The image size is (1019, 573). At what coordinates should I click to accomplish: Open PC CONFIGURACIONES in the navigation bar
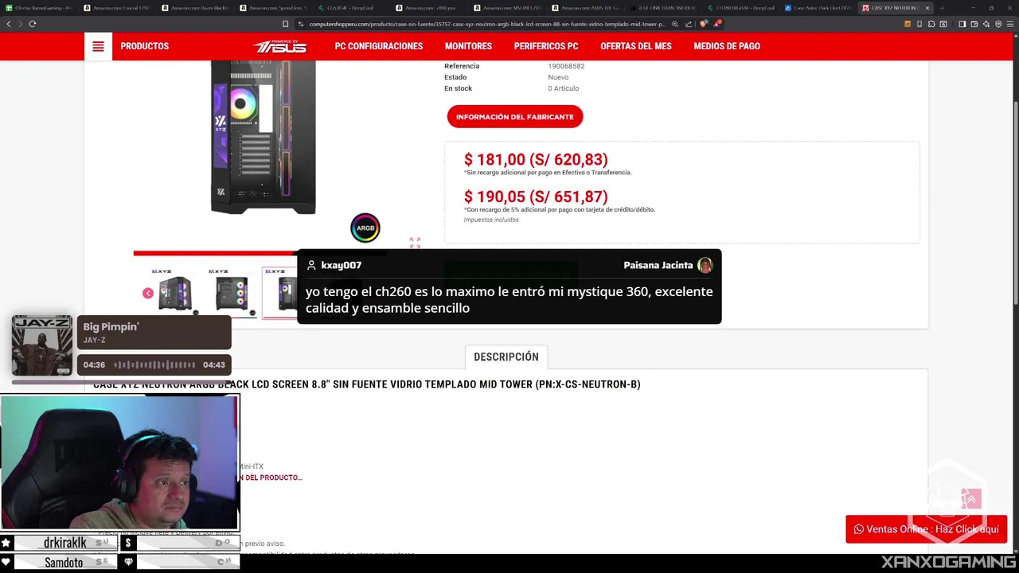click(379, 46)
